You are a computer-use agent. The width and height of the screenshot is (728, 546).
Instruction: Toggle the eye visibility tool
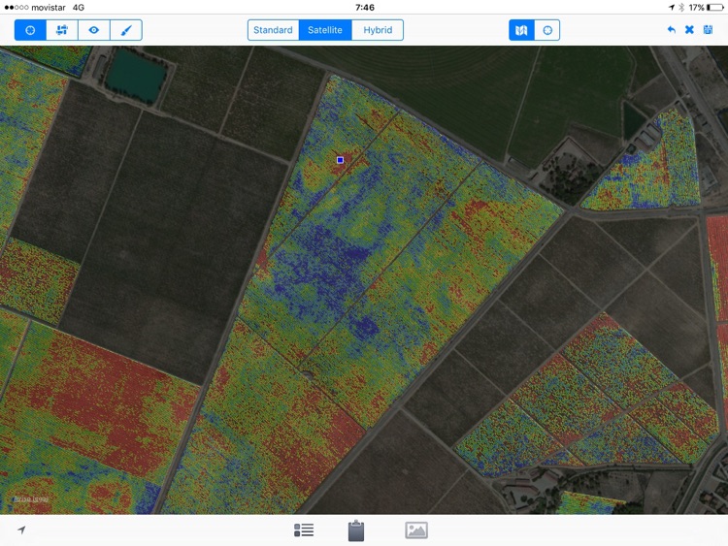click(94, 30)
